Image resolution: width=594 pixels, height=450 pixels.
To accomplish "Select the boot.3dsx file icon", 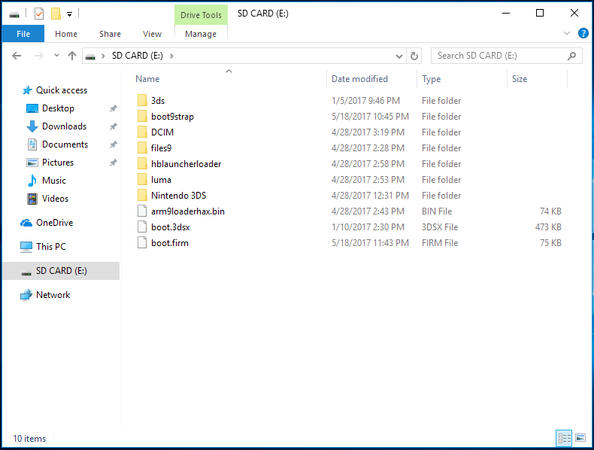I will tap(142, 227).
